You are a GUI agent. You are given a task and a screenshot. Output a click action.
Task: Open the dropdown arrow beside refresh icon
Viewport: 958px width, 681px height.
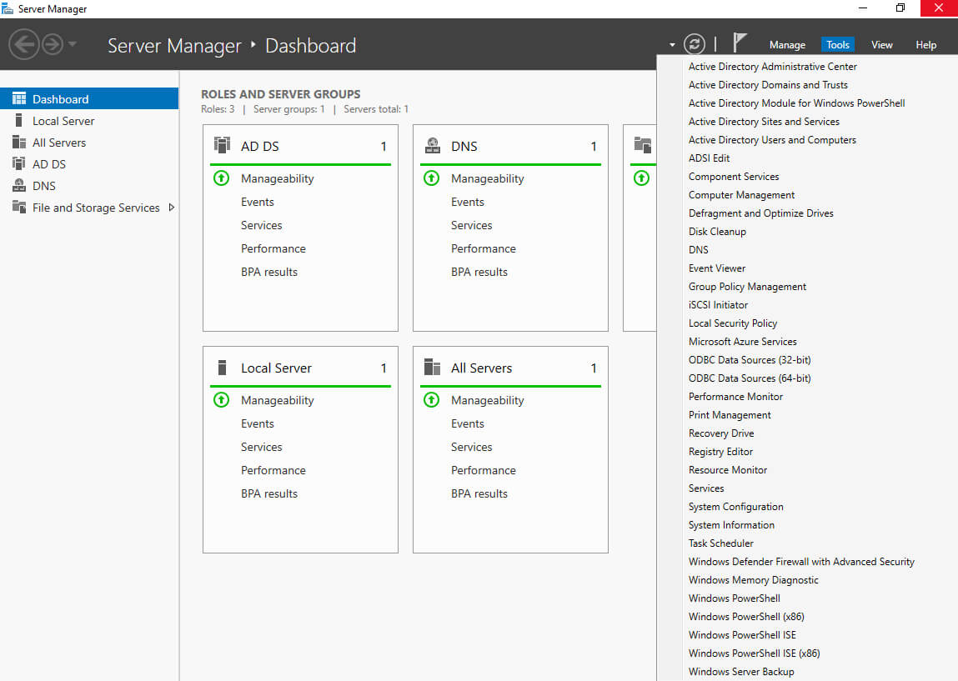coord(672,44)
